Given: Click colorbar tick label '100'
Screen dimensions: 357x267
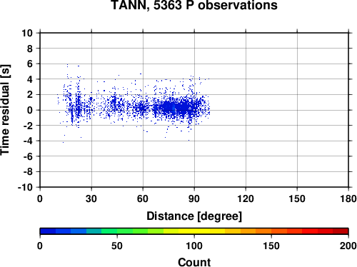Looking at the screenshot, I should click(x=194, y=246).
